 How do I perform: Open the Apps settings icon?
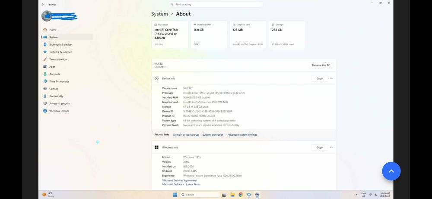(x=45, y=67)
